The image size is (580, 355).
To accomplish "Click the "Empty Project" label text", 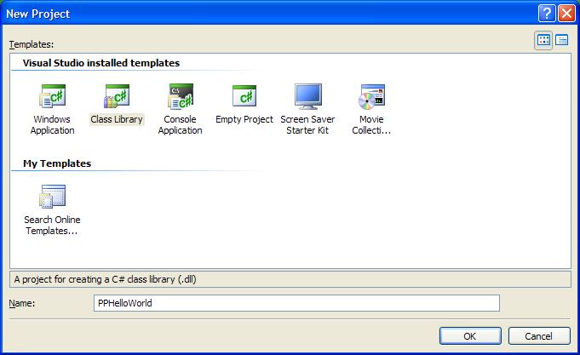I will (244, 119).
